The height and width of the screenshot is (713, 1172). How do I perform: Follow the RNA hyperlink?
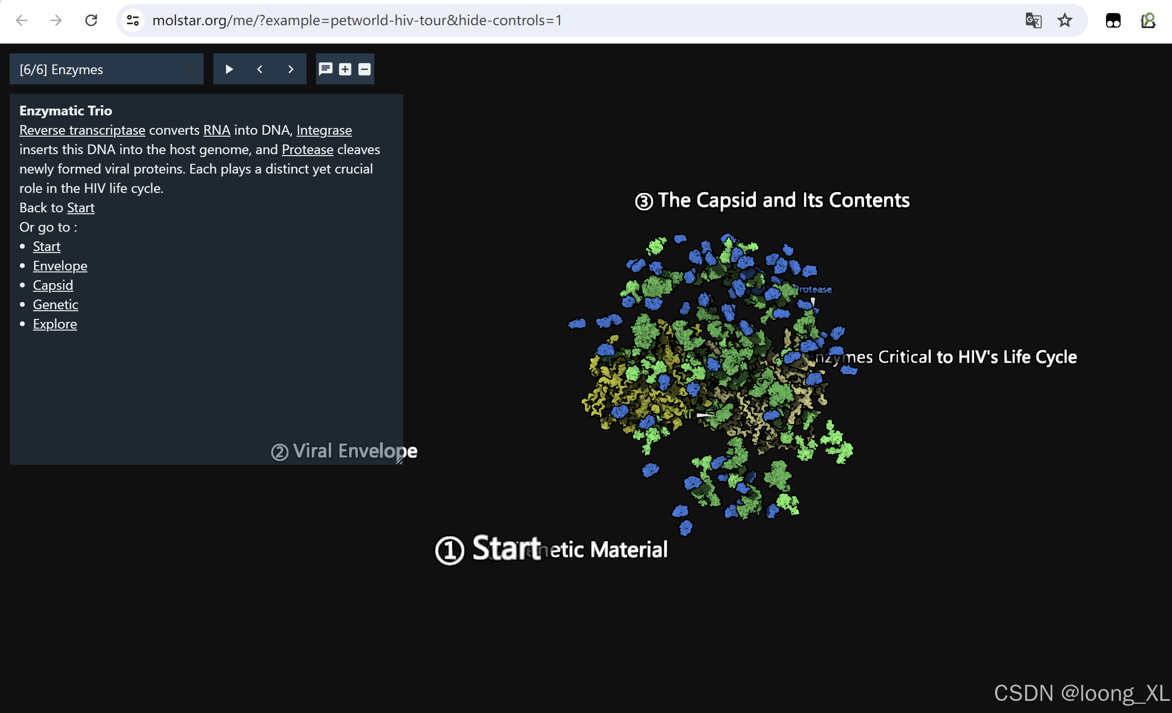[216, 130]
